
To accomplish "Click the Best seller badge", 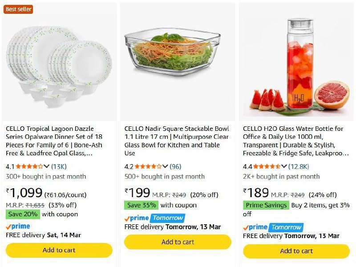I will pyautogui.click(x=18, y=9).
